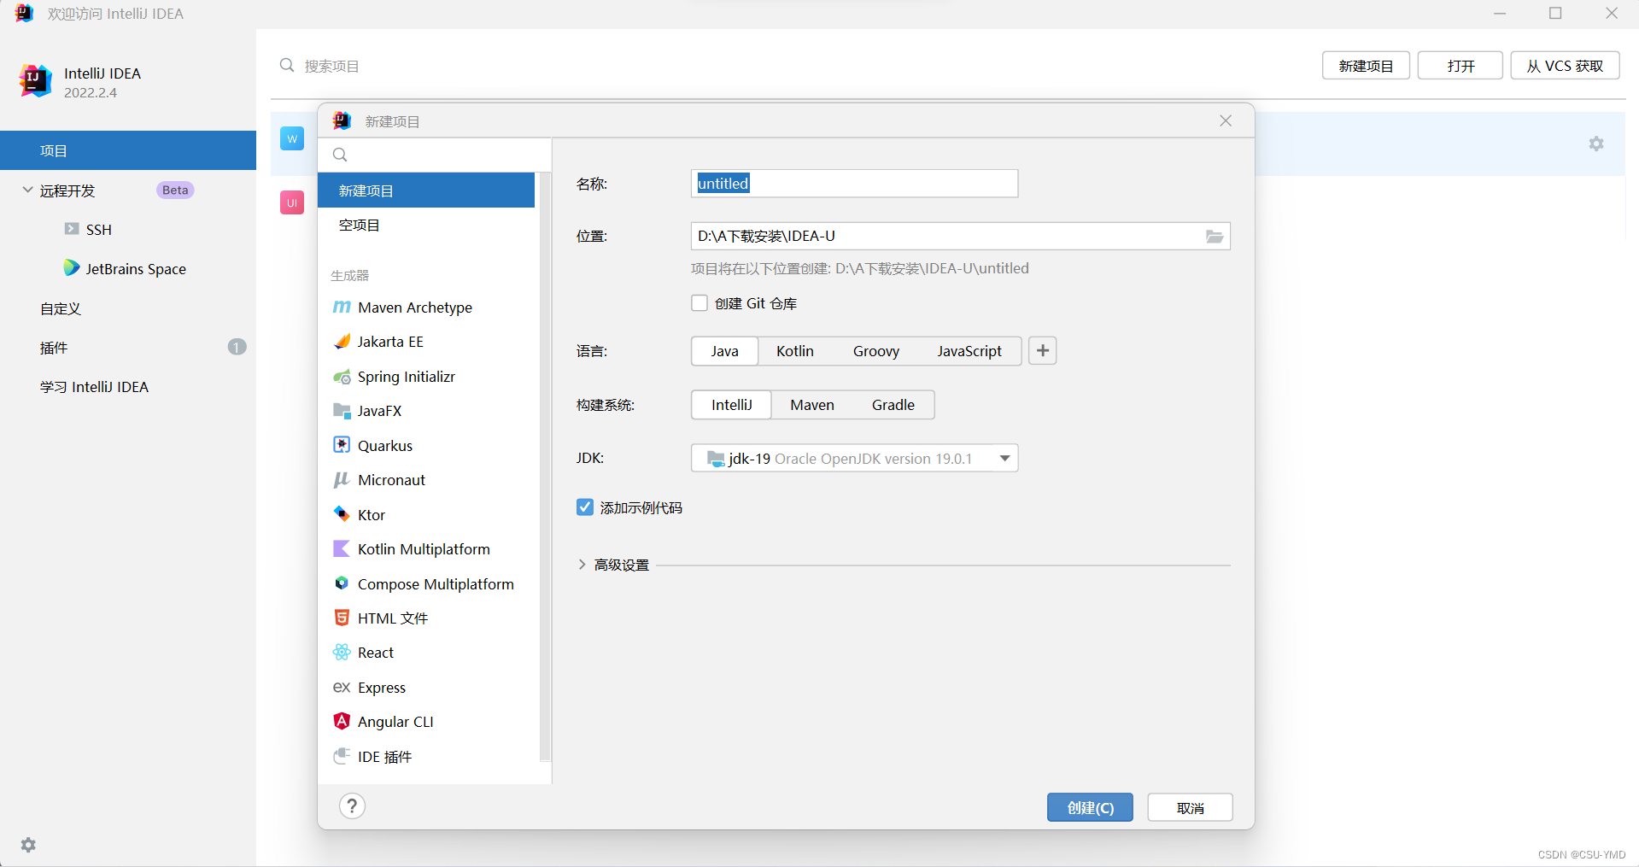The image size is (1639, 867).
Task: Enable the 创建 Git 仓库 checkbox
Action: (x=700, y=303)
